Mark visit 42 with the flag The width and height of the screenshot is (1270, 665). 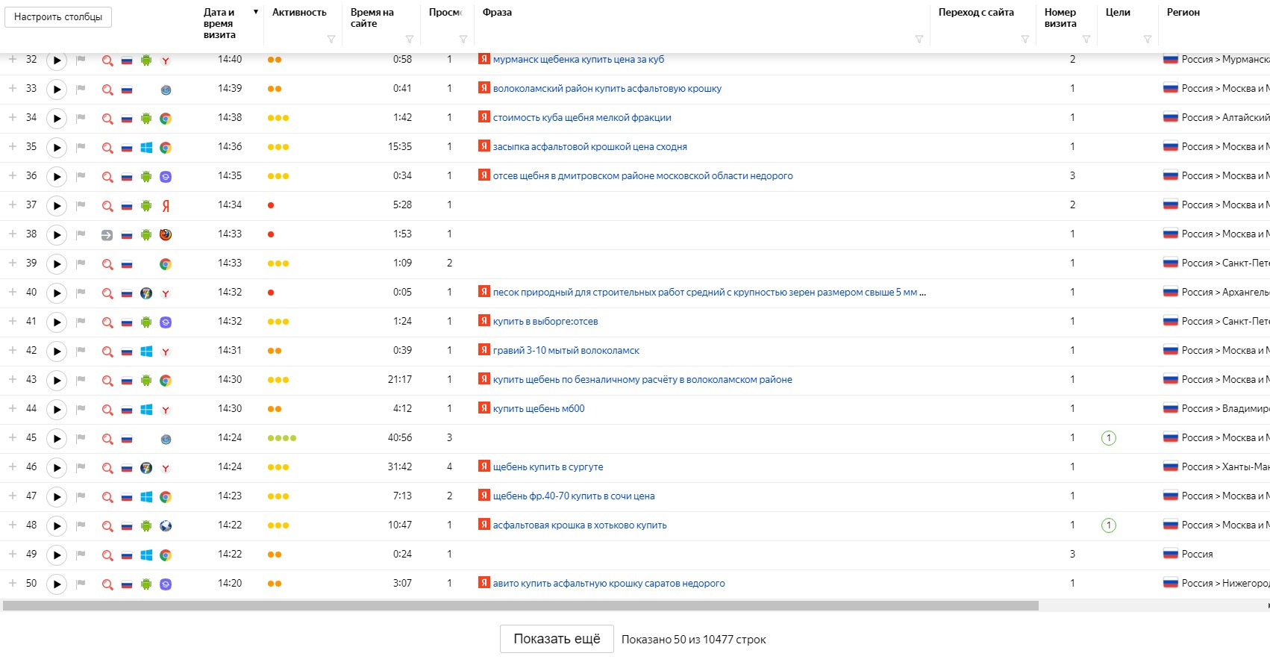[x=81, y=351]
